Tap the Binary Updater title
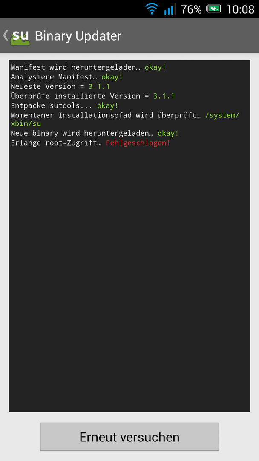259x461 pixels. coord(78,36)
